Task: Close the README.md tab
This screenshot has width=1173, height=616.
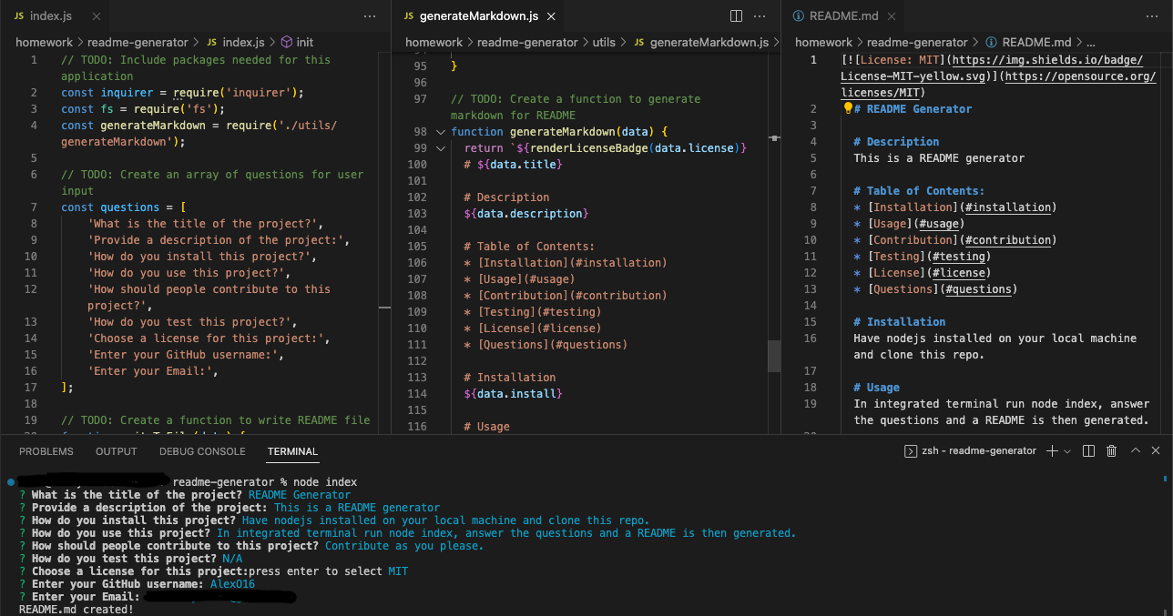Action: 892,16
